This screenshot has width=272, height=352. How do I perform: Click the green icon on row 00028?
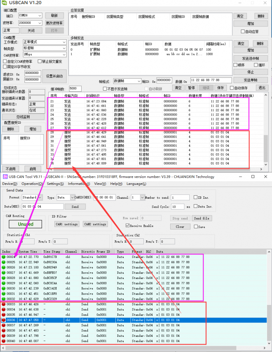pos(3,278)
